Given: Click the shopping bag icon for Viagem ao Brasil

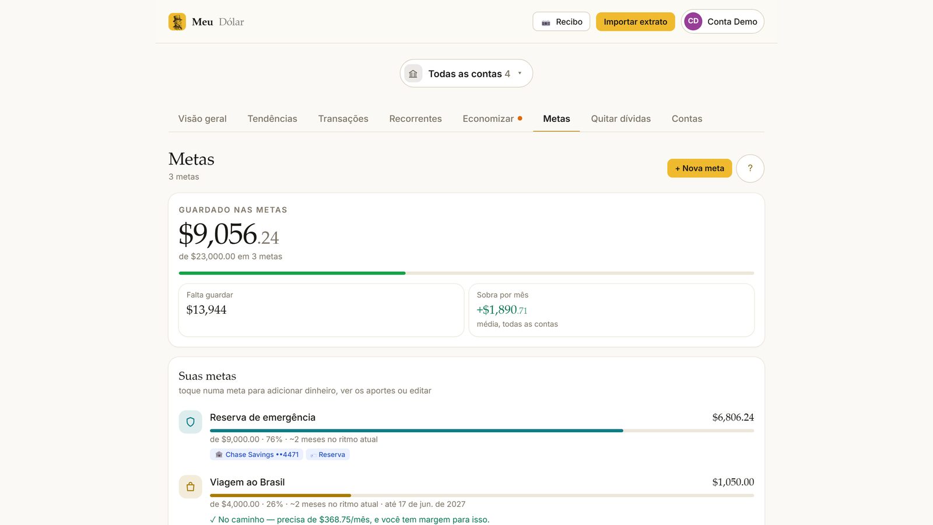Looking at the screenshot, I should pos(190,487).
